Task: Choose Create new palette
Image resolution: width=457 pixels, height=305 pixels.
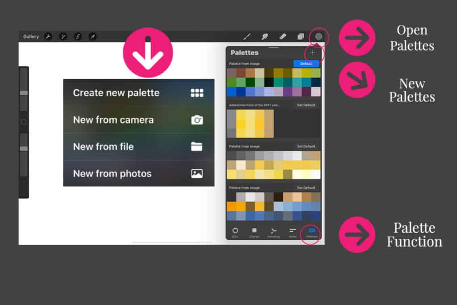Action: point(138,93)
